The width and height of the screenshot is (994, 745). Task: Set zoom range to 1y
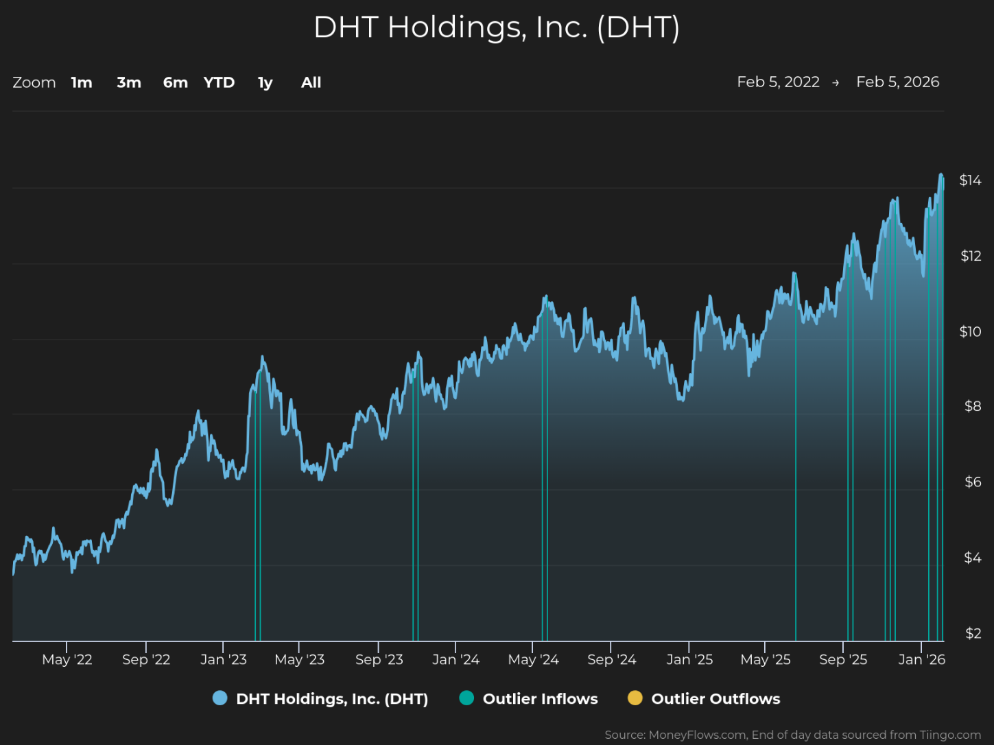[x=265, y=83]
